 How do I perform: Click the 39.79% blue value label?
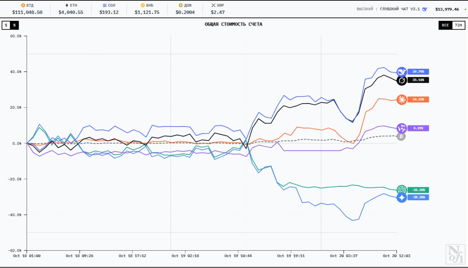[x=418, y=72]
